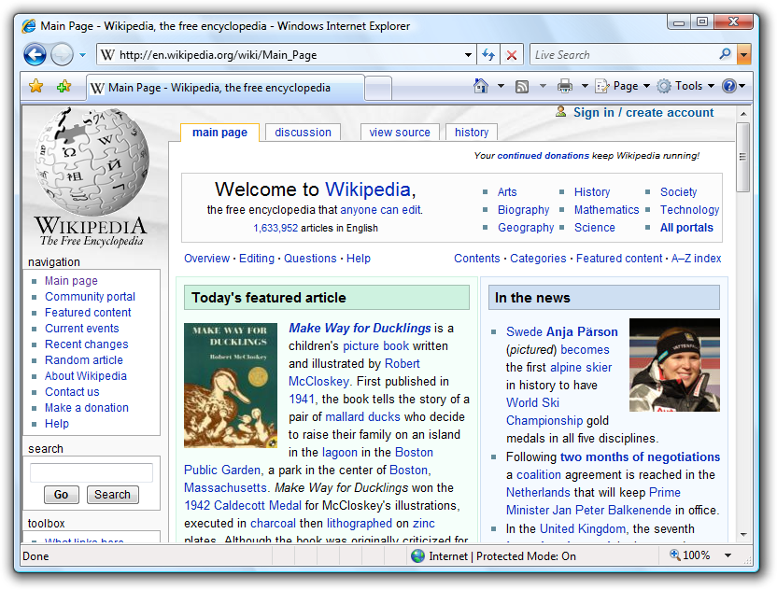The width and height of the screenshot is (777, 590).
Task: Click the Sign in / create account link
Action: 643,112
